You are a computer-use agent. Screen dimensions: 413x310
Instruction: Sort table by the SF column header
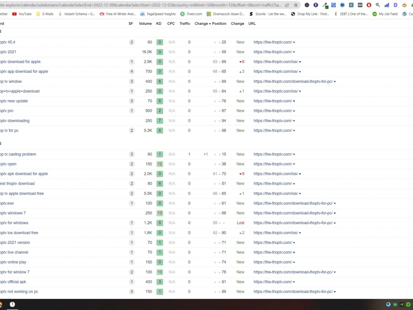pyautogui.click(x=131, y=24)
